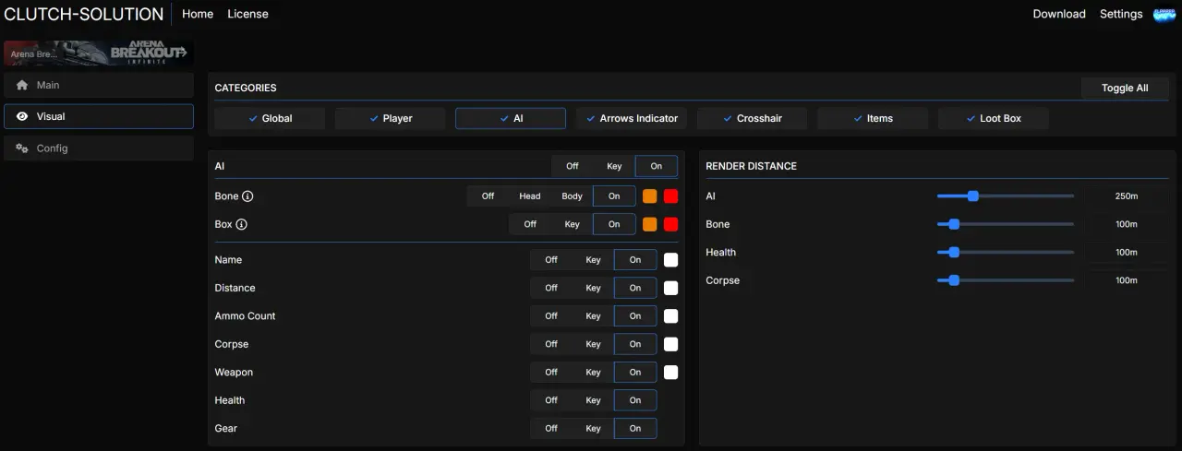Set AI master switch to On
The image size is (1182, 451).
(x=657, y=166)
